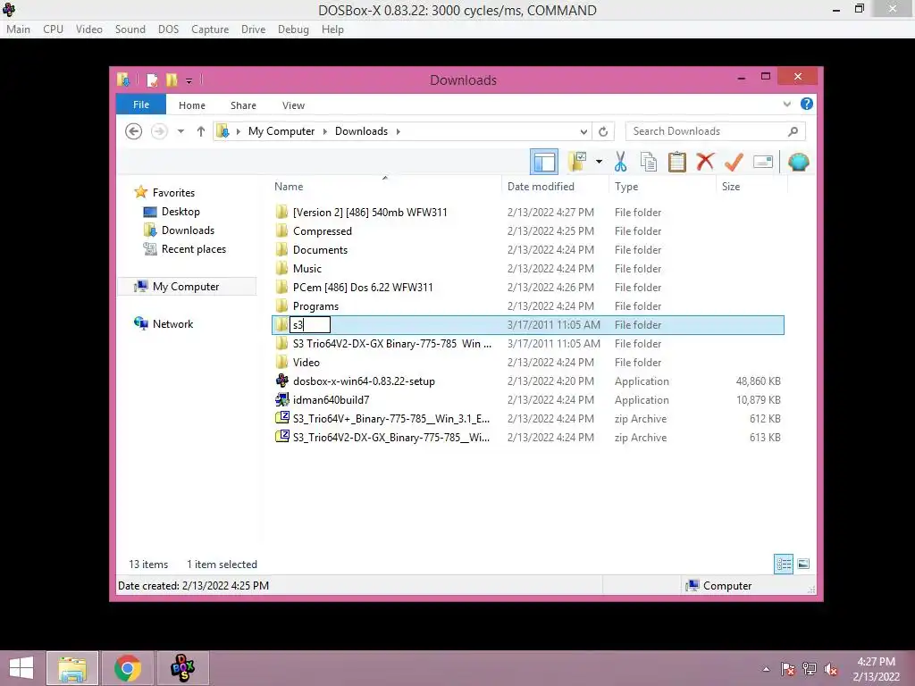Click the Search Downloads field
915x686 pixels.
click(x=706, y=131)
